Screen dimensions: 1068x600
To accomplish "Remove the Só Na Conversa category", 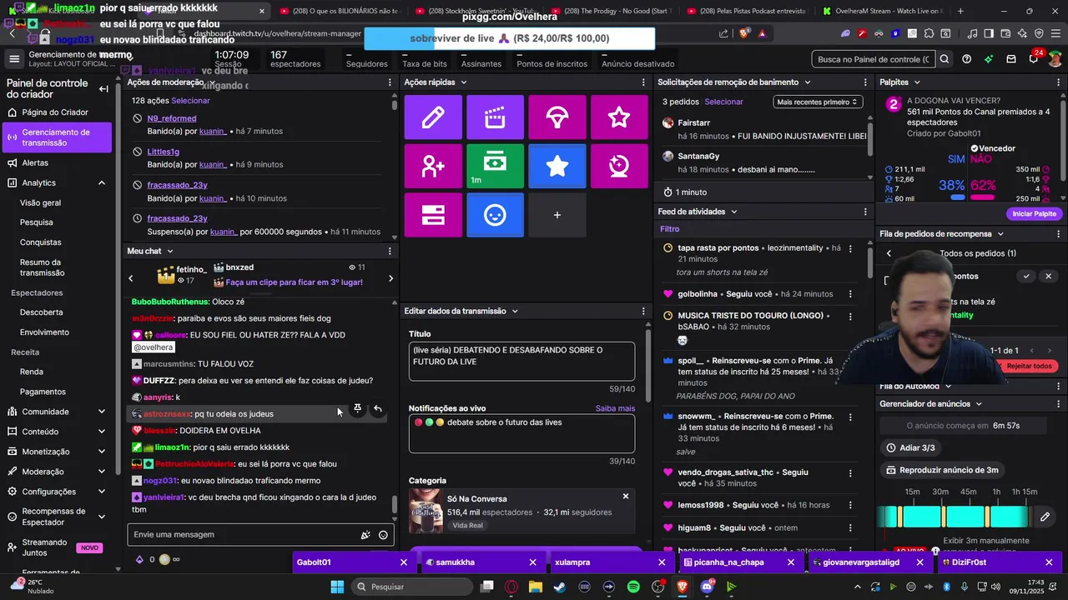I will 626,497.
